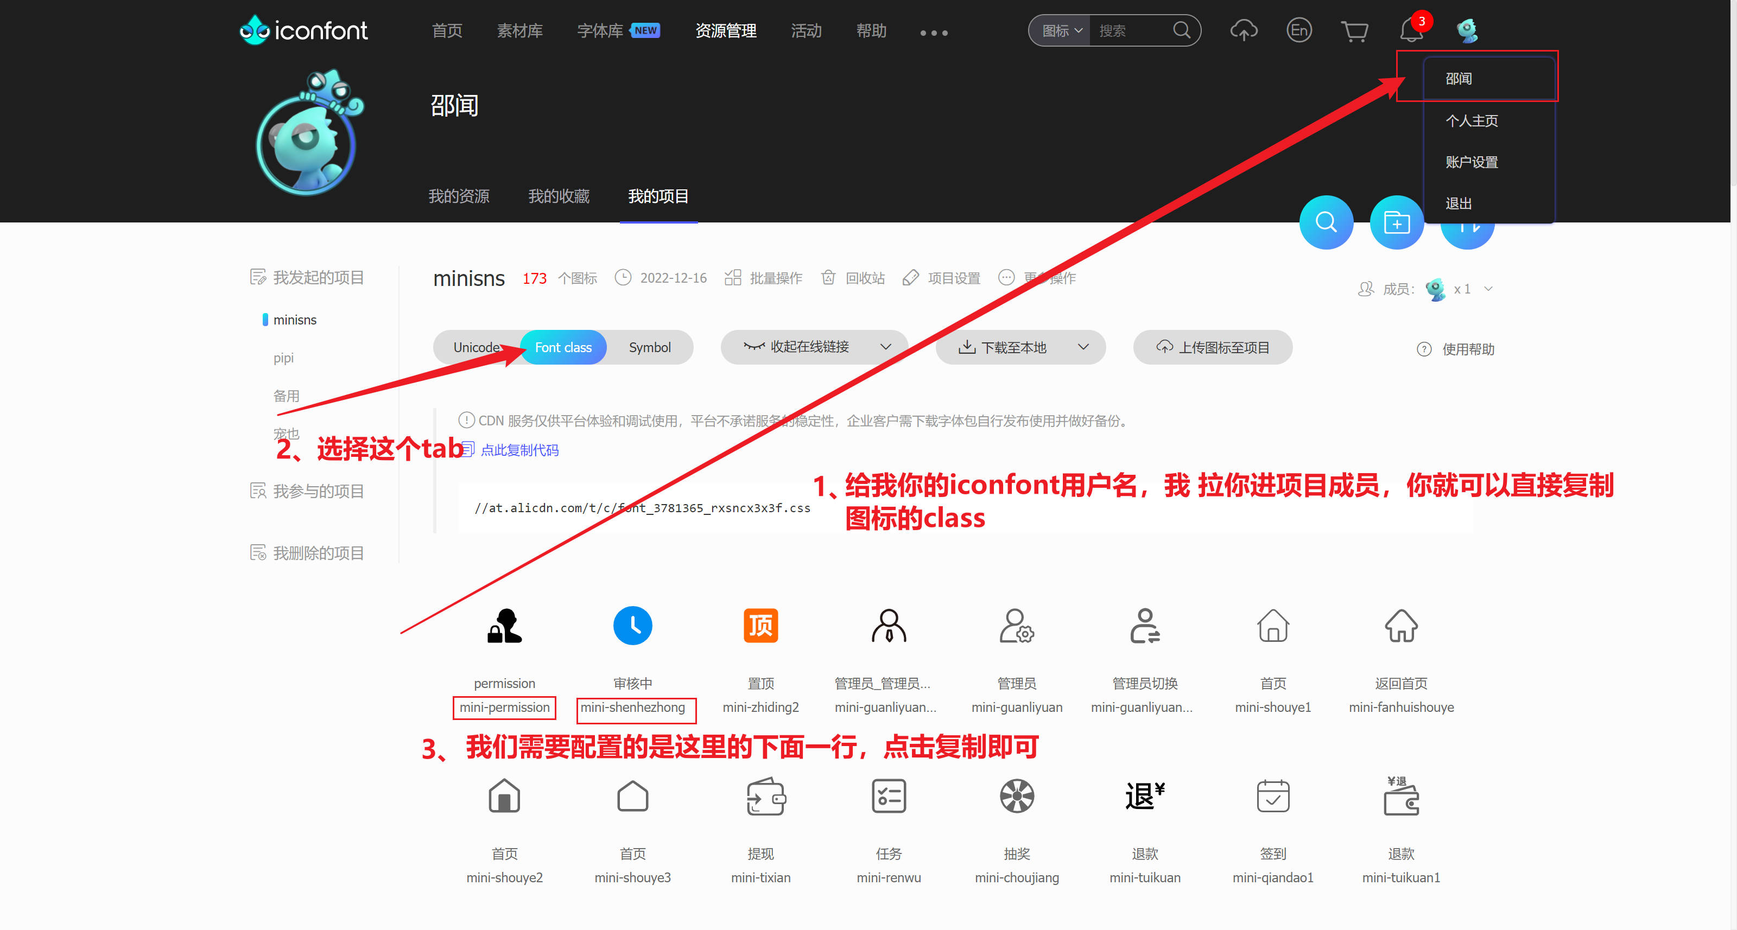
Task: Expand 我参与的项目 section
Action: tap(307, 491)
